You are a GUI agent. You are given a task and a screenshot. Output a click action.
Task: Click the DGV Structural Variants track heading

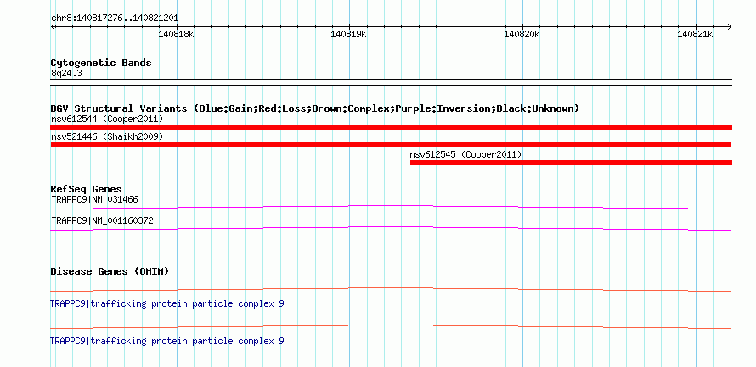(315, 108)
